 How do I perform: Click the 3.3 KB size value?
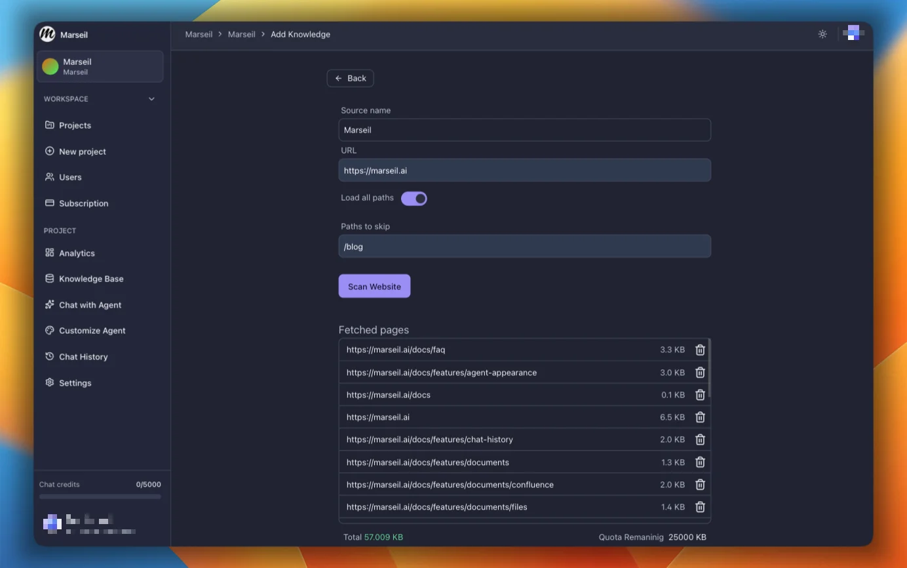coord(672,350)
